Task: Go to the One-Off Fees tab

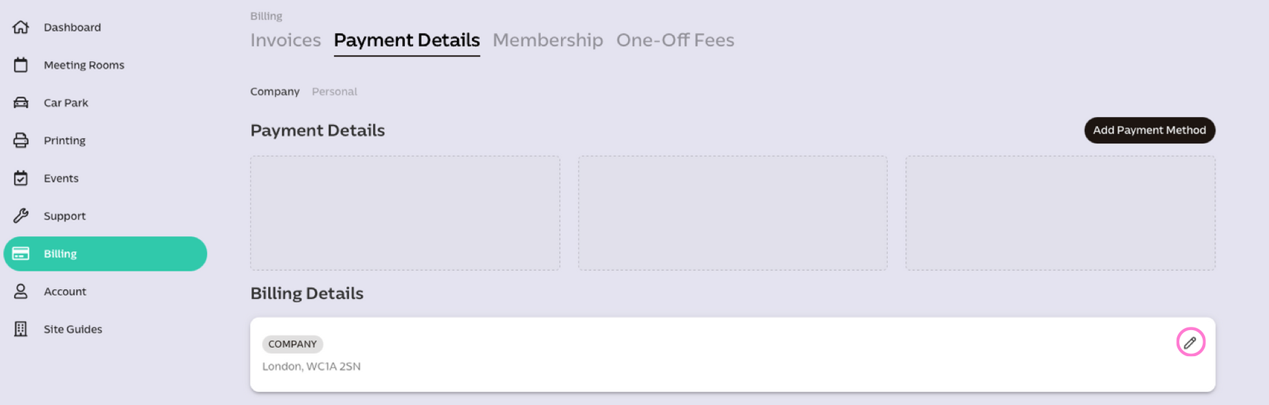Action: (x=675, y=40)
